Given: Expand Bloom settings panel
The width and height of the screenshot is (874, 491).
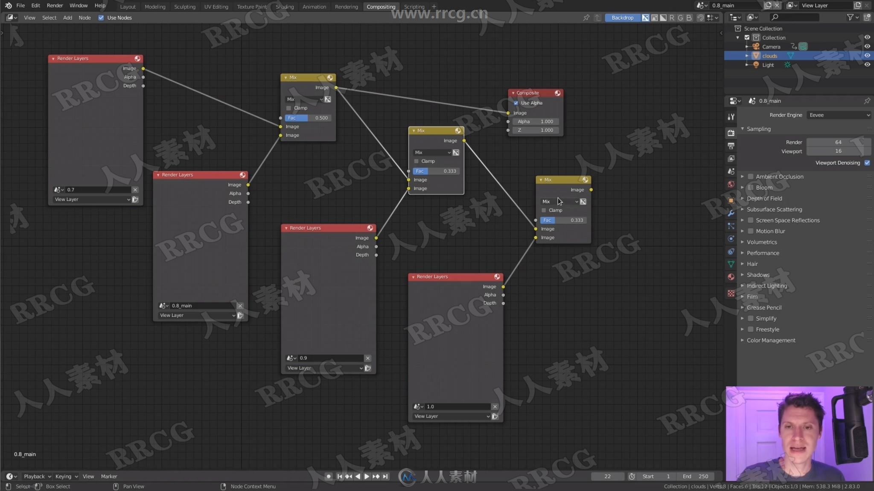Looking at the screenshot, I should (x=743, y=187).
